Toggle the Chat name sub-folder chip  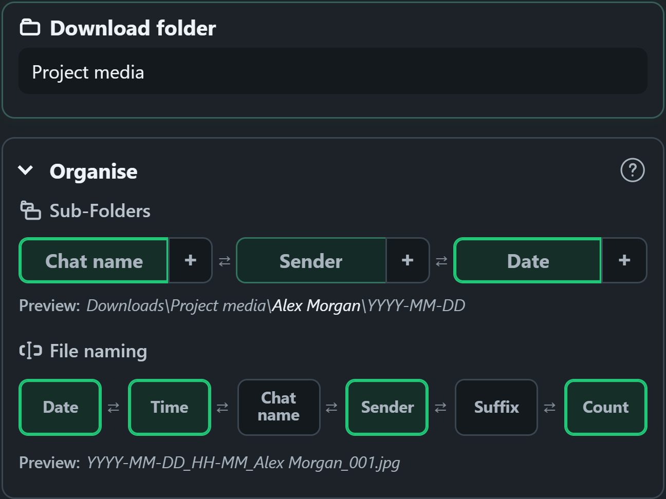[x=94, y=260]
